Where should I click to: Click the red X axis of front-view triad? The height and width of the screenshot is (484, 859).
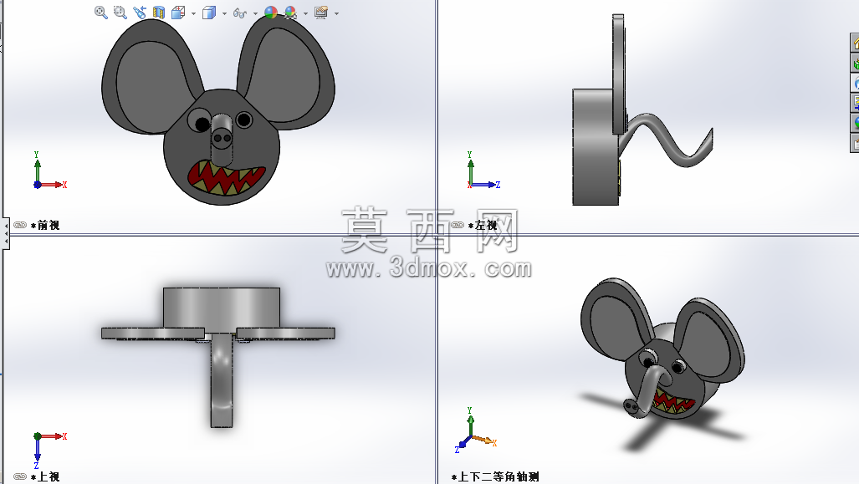pos(54,185)
